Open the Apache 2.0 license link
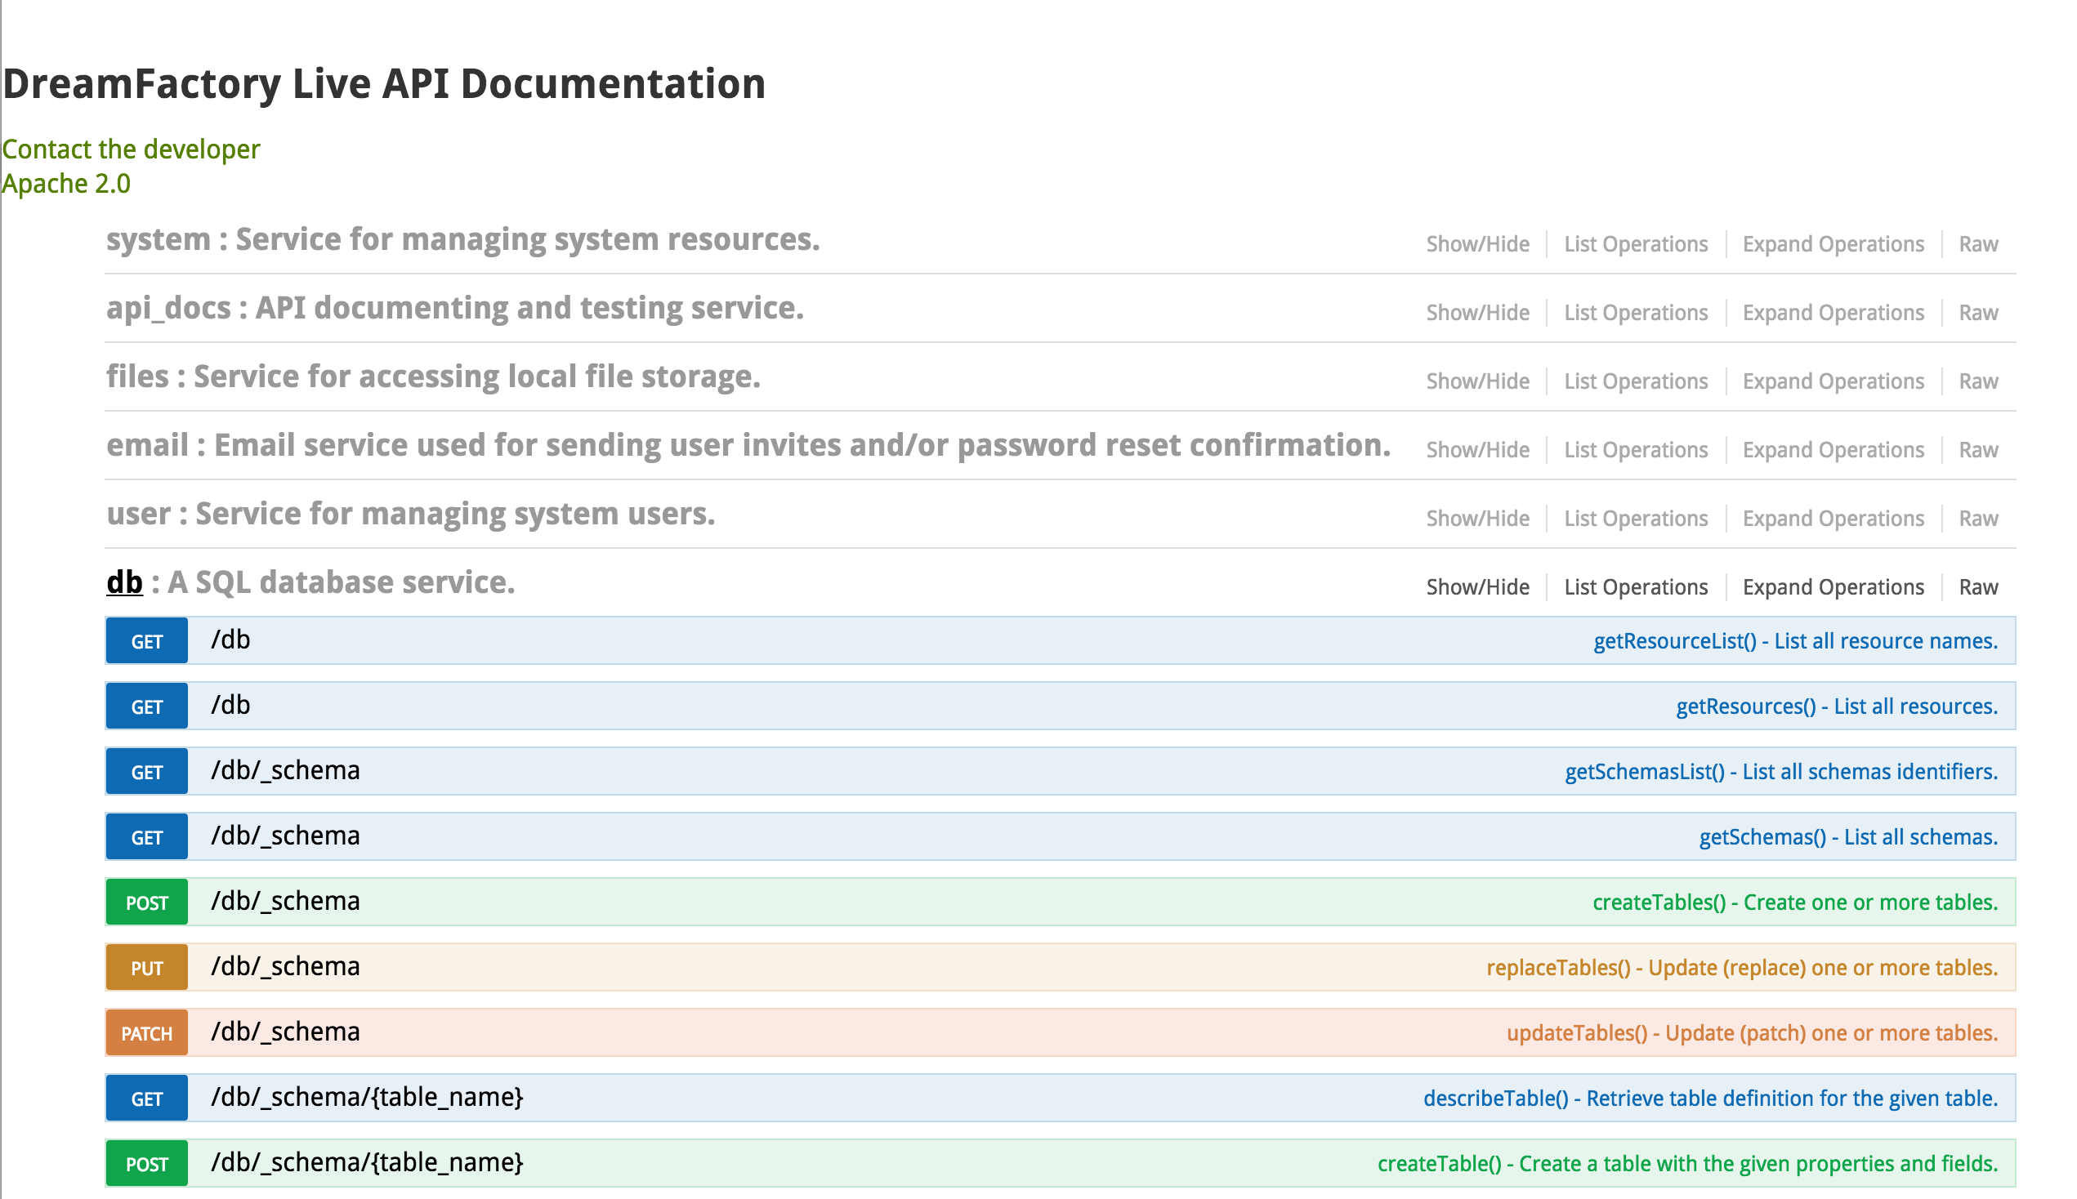The image size is (2077, 1199). pyautogui.click(x=66, y=183)
